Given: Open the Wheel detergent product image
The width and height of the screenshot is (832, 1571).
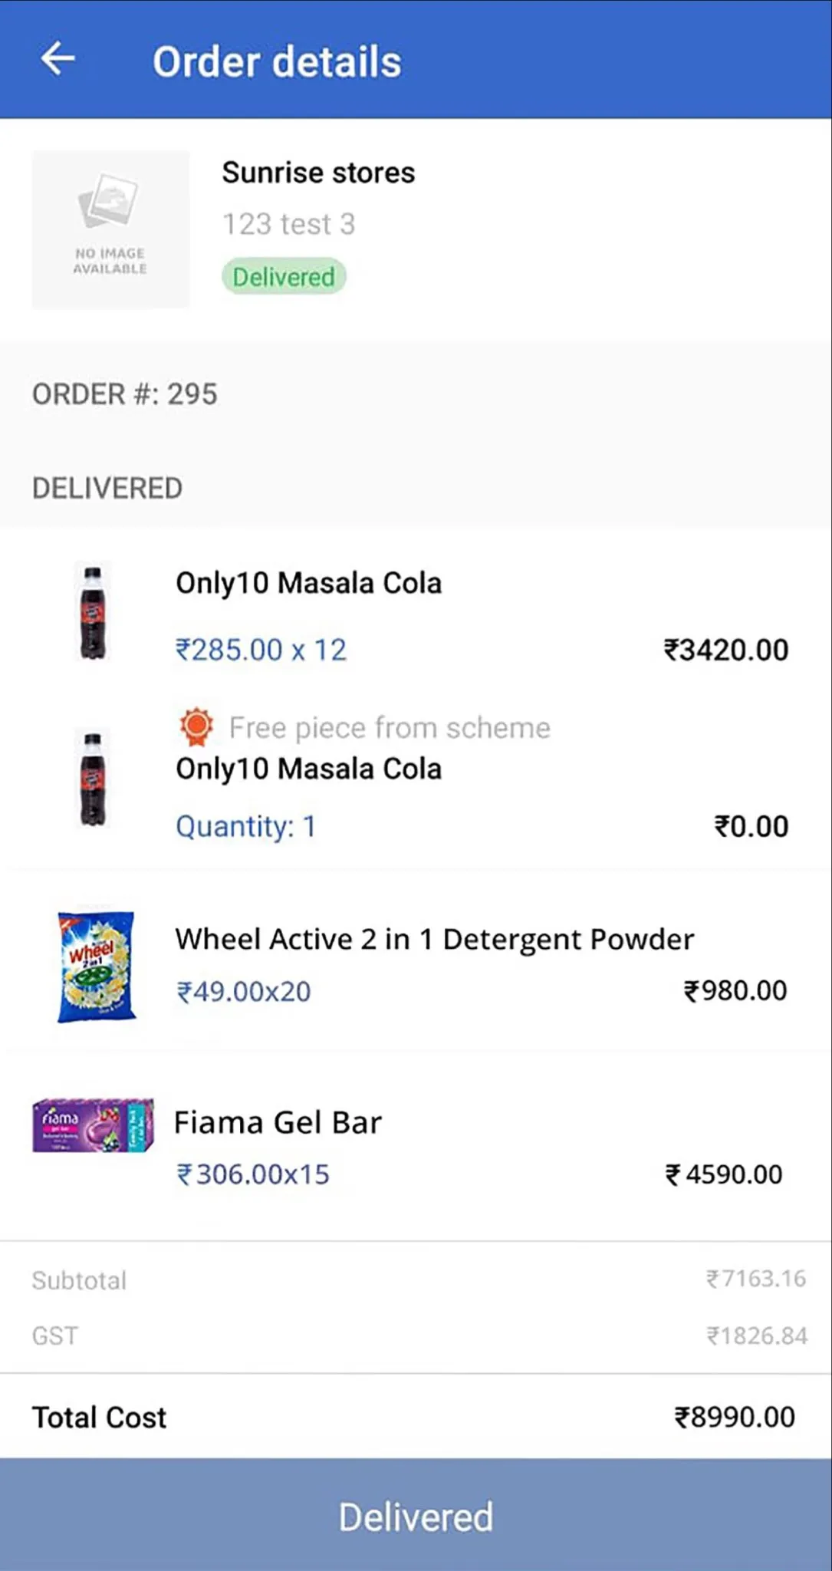Looking at the screenshot, I should (97, 966).
